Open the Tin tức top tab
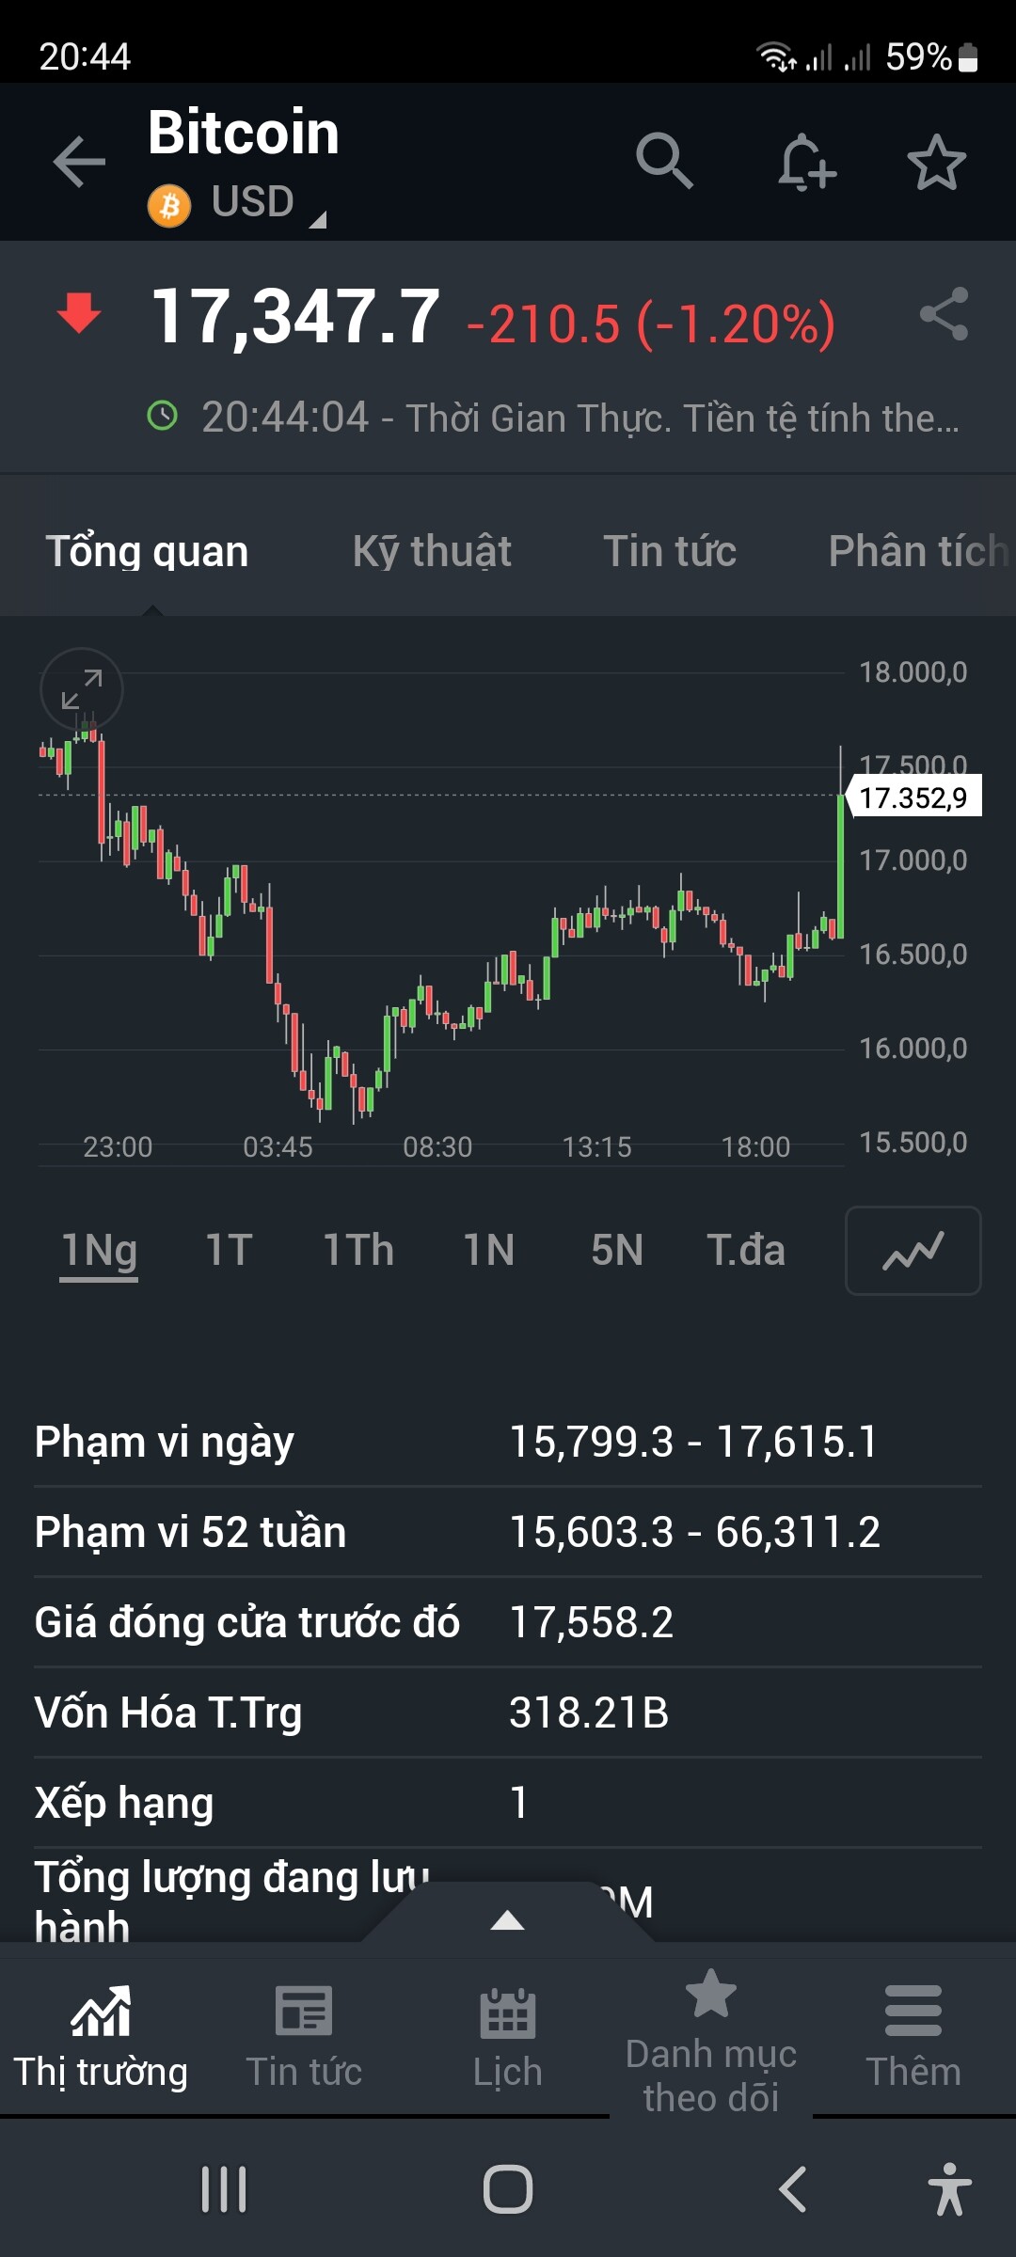The image size is (1016, 2257). [x=670, y=551]
